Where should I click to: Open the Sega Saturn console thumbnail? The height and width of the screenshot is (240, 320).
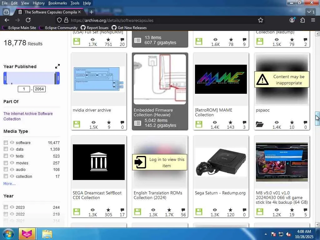(221, 162)
